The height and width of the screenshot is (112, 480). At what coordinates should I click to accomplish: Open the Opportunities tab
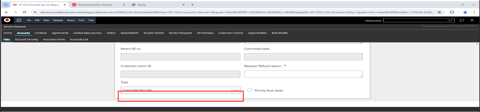[x=257, y=33]
